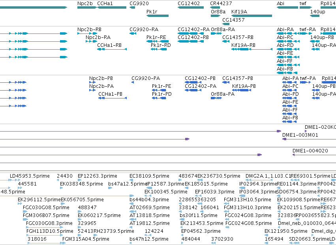Click the 140up gene label
The width and height of the screenshot is (336, 245).
pos(318,12)
